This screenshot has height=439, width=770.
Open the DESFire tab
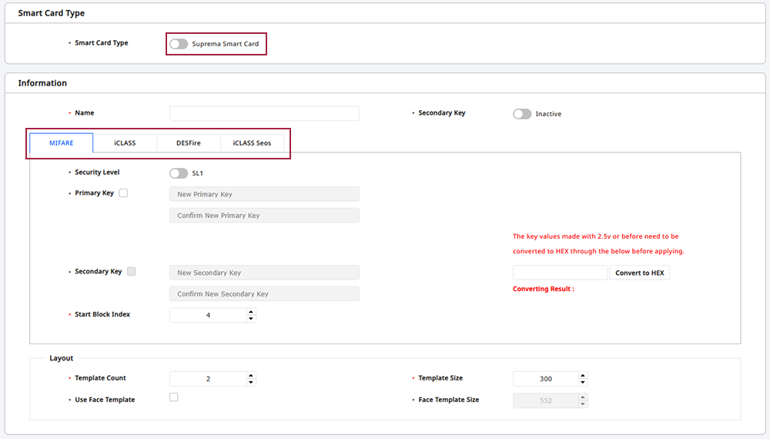pyautogui.click(x=189, y=143)
